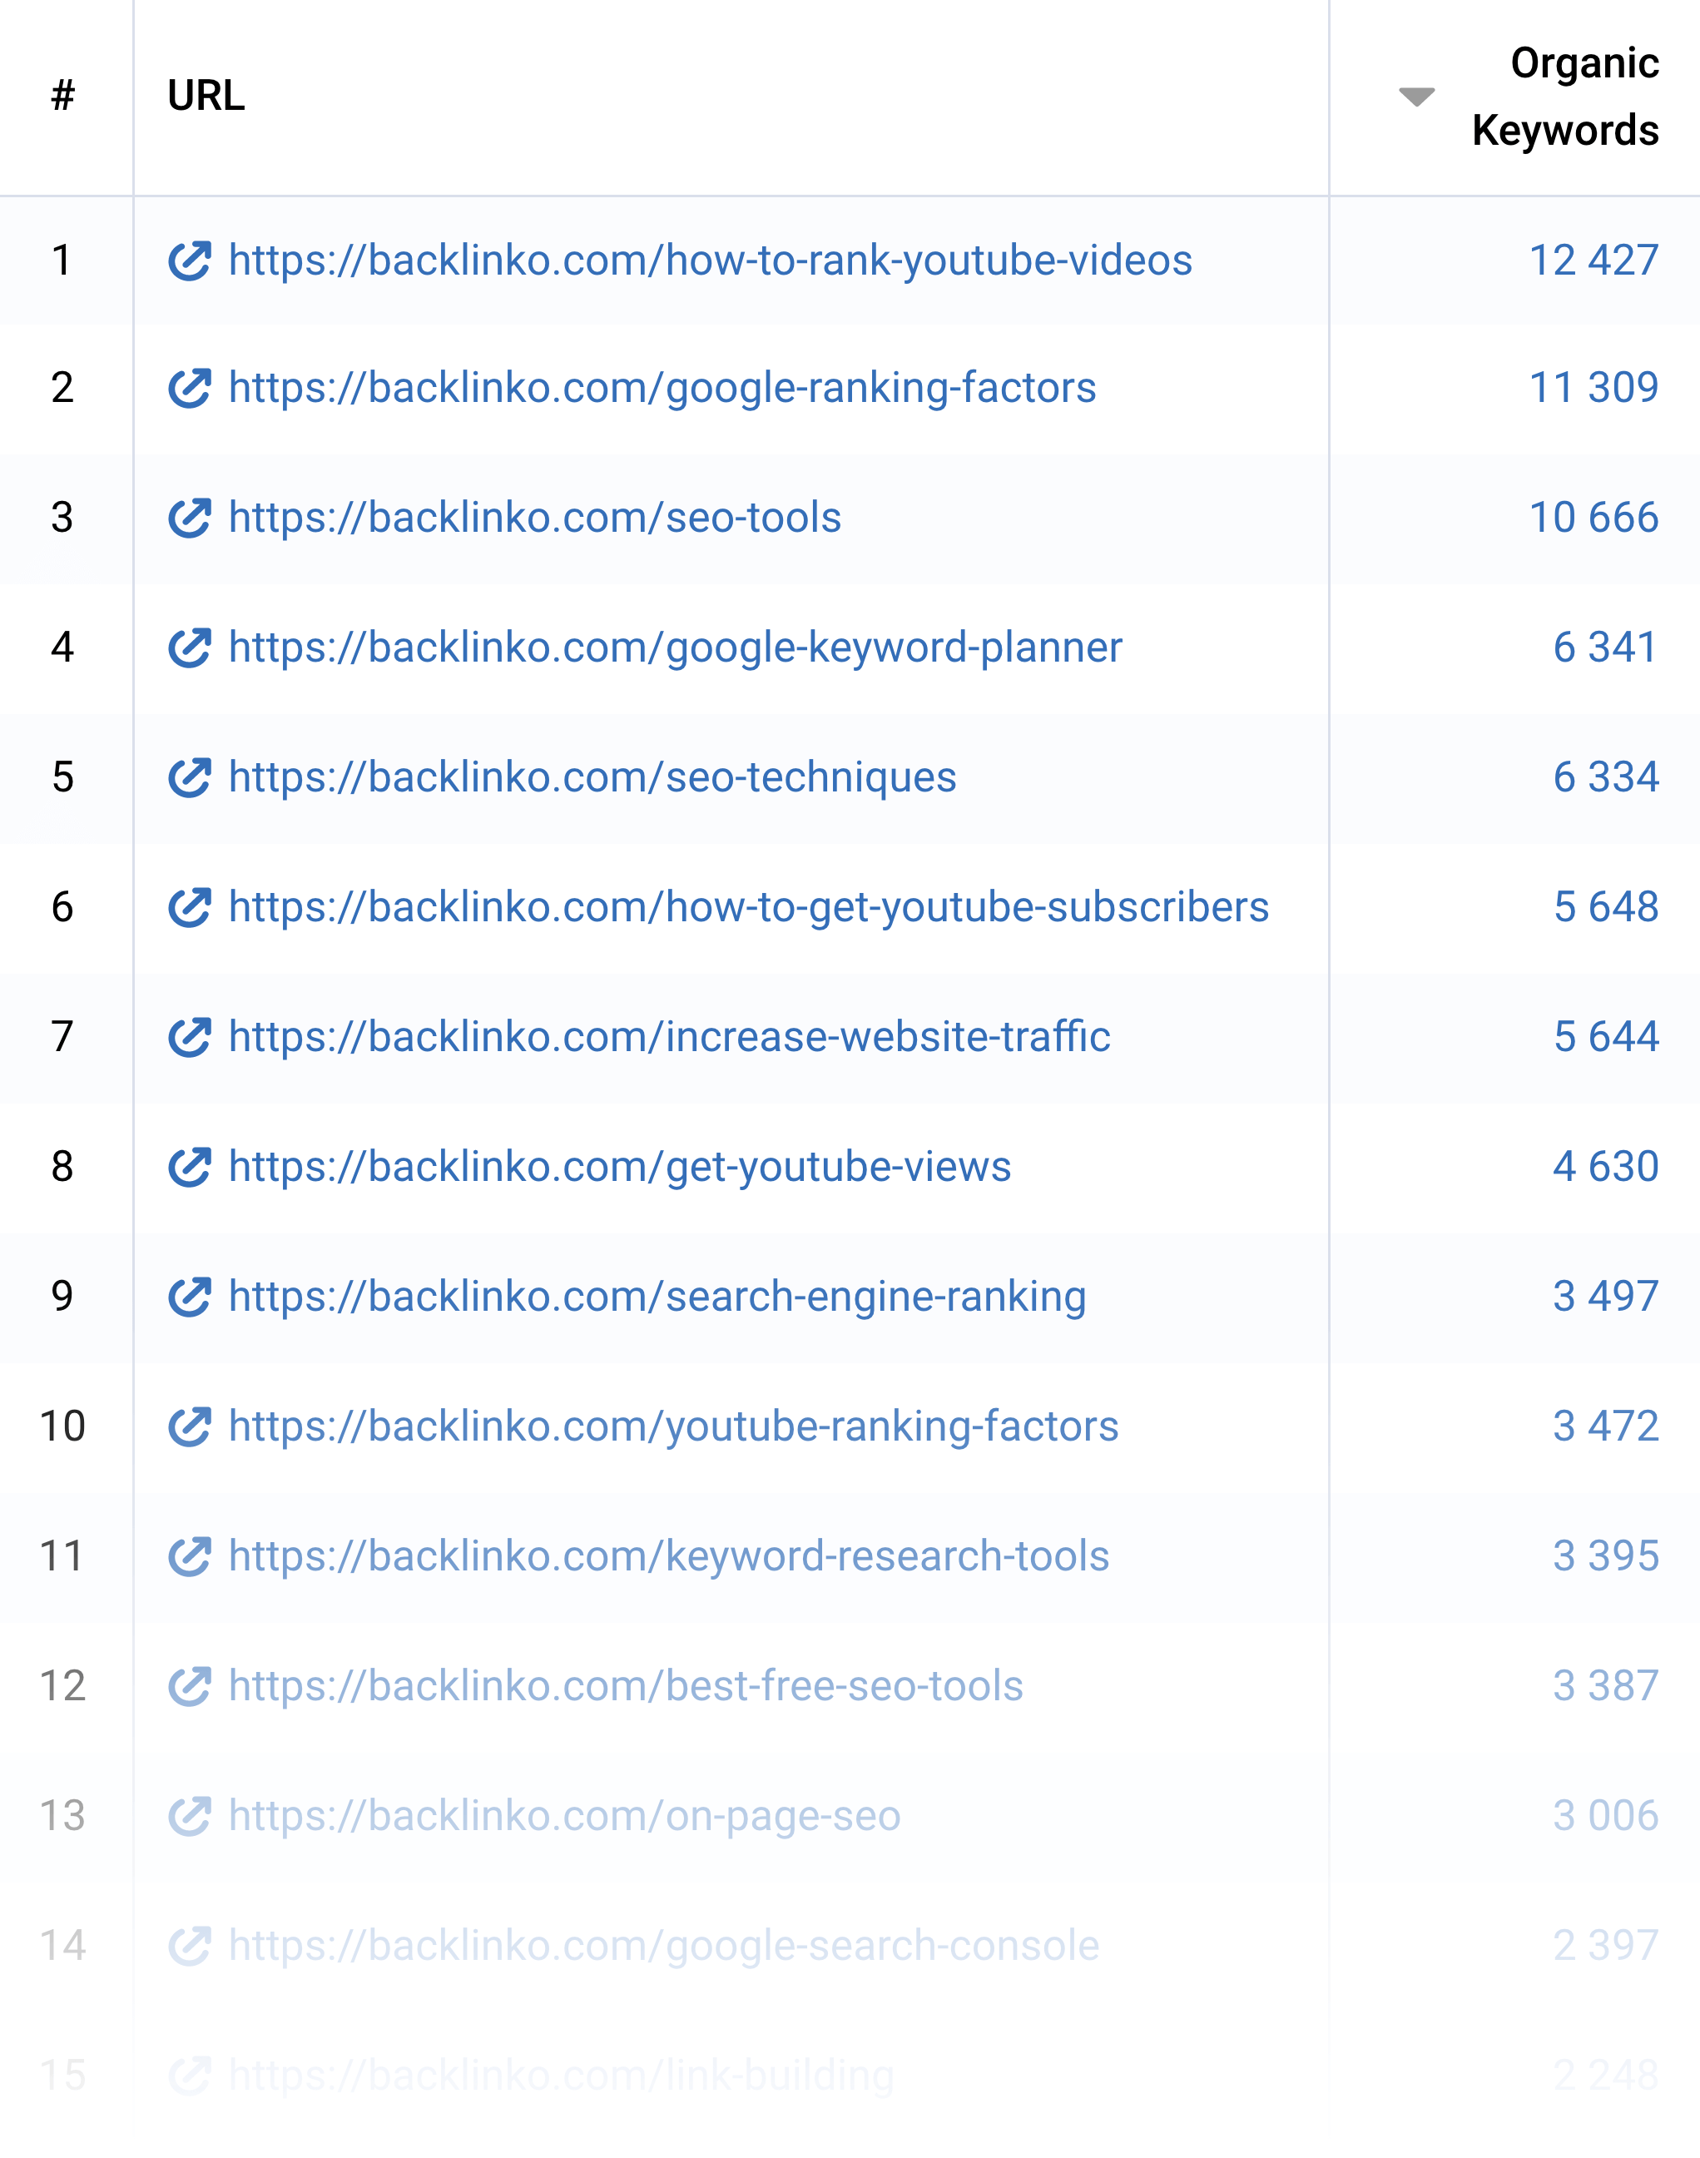1700x2158 pixels.
Task: Open external link icon for google-search-console
Action: click(x=189, y=1946)
